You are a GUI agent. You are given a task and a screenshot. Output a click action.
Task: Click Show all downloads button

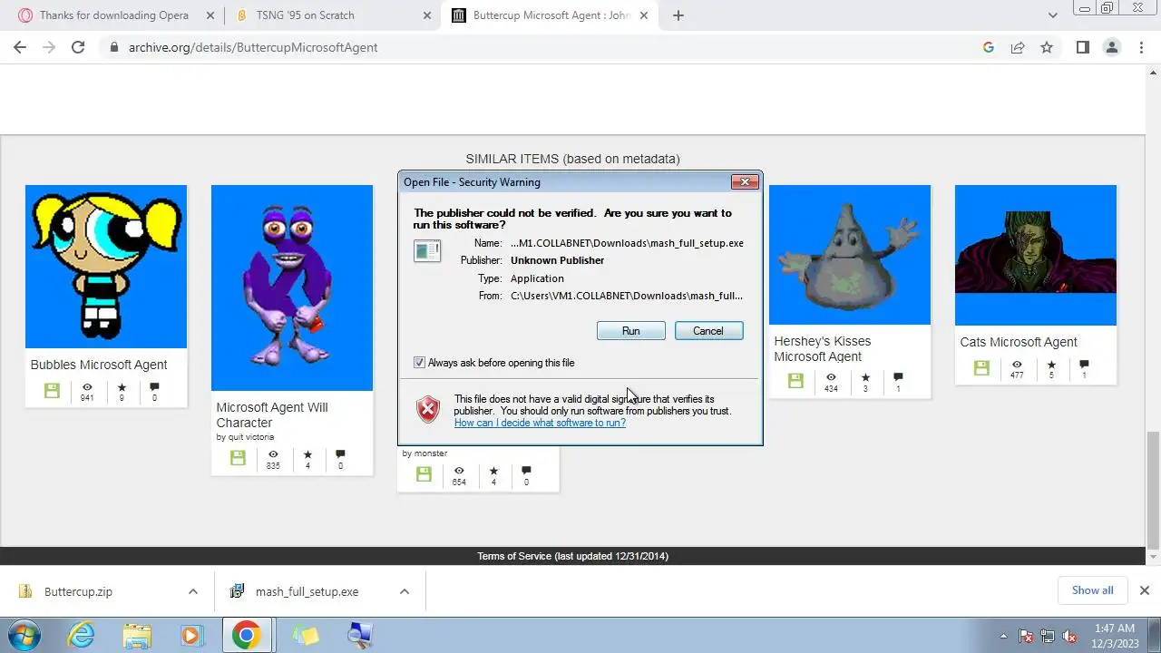(x=1092, y=590)
